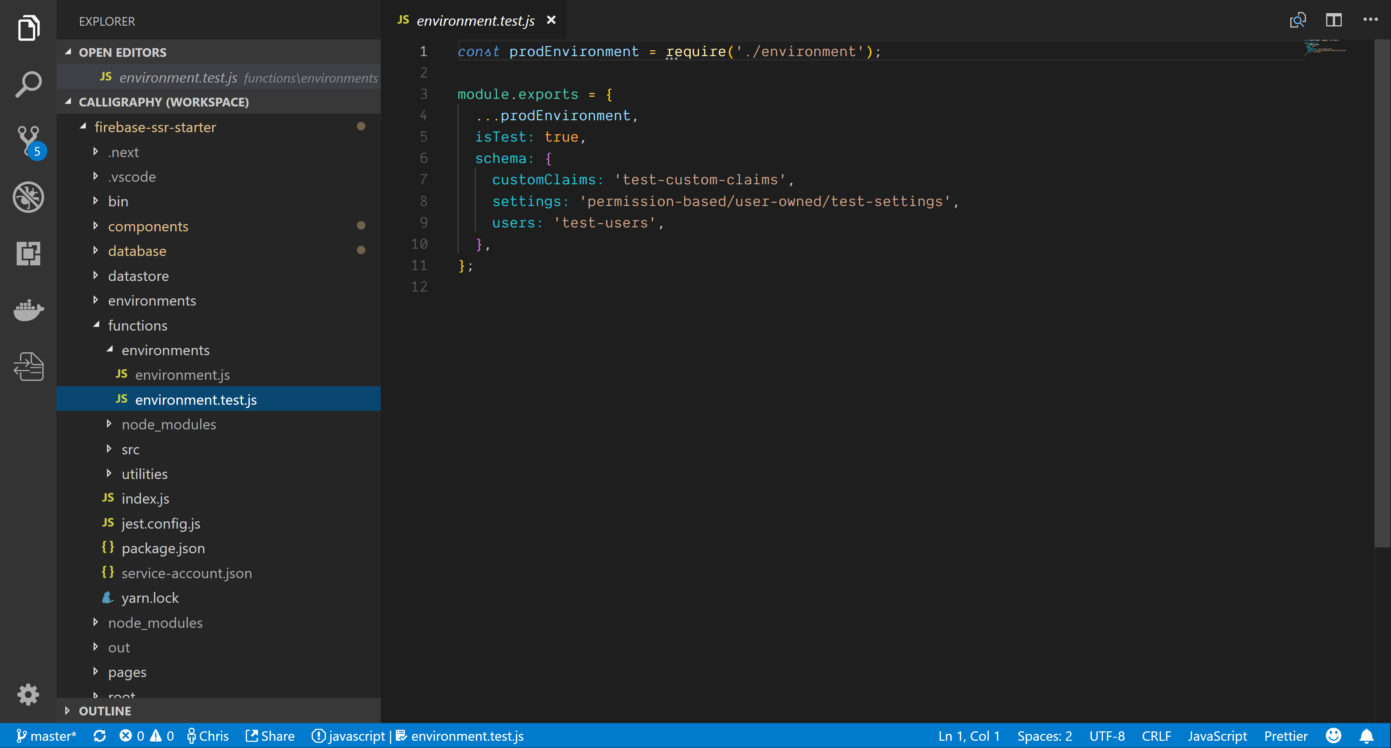
Task: Expand node_modules inside functions
Action: pyautogui.click(x=218, y=424)
